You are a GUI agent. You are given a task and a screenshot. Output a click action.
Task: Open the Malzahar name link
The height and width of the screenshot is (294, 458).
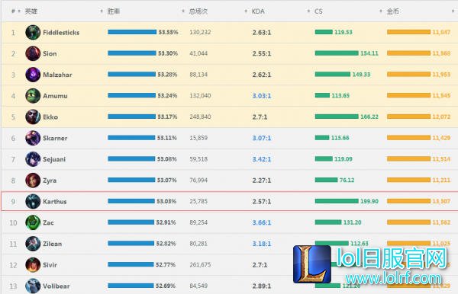click(57, 75)
